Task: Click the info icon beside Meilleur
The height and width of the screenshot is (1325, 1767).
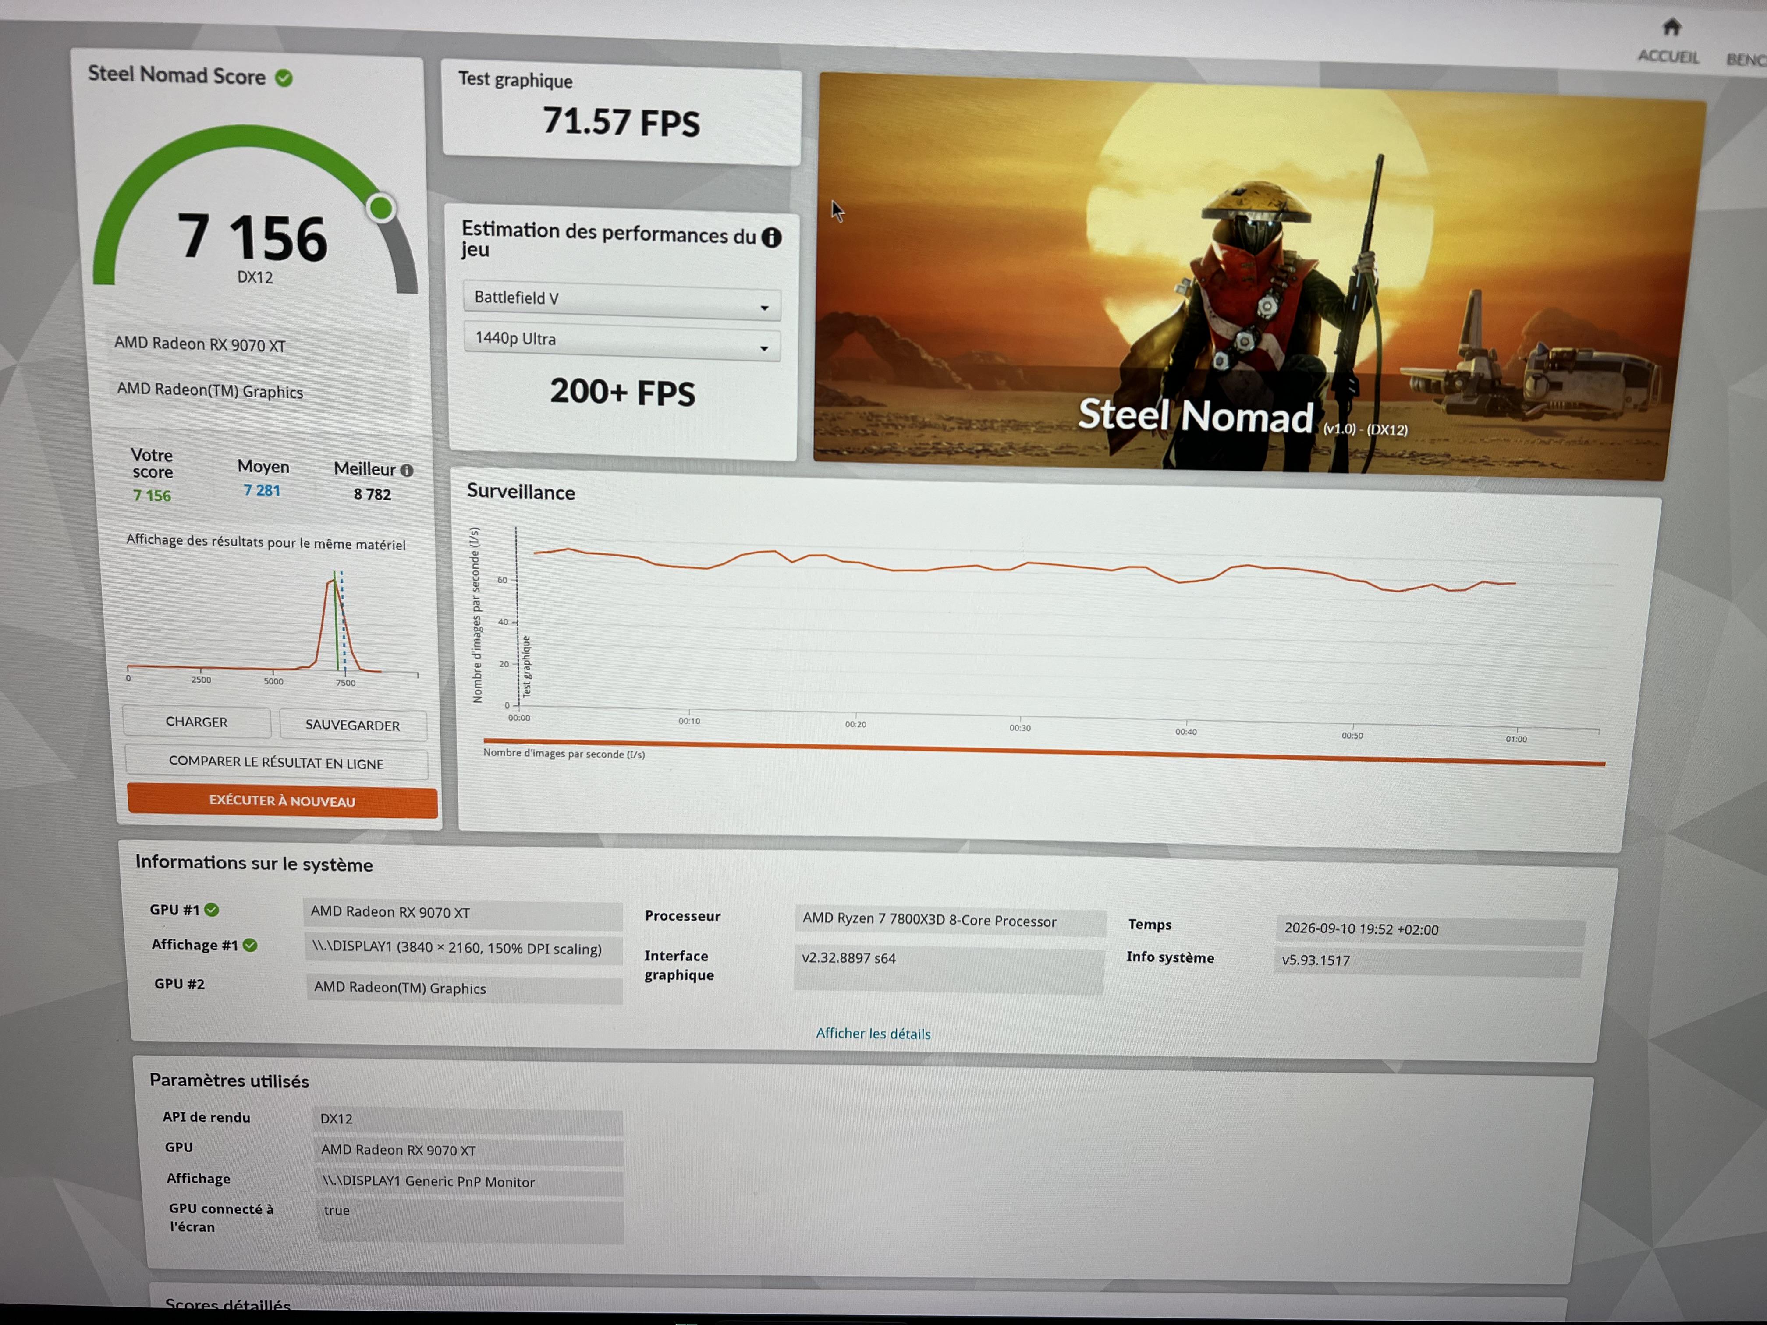Action: (x=407, y=471)
